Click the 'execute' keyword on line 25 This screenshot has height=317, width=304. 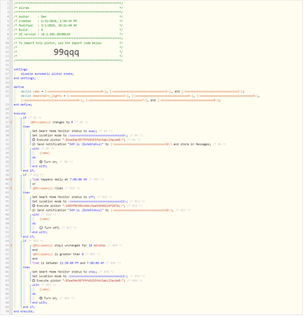(x=20, y=113)
